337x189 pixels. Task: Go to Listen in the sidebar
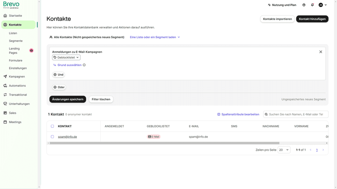[13, 33]
